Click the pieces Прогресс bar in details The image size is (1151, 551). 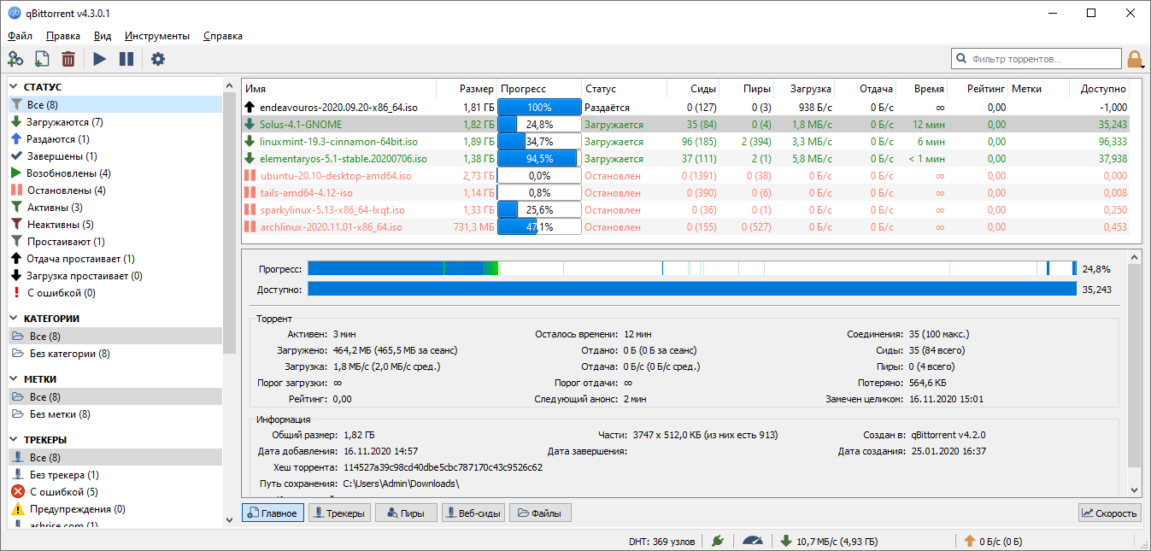click(692, 268)
